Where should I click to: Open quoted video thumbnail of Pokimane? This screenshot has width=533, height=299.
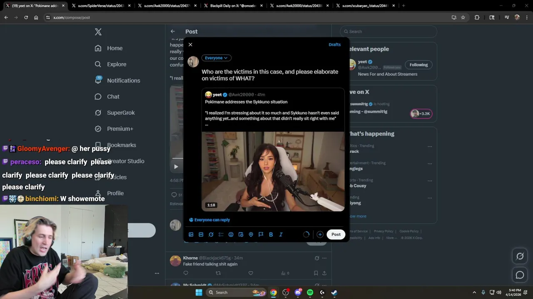click(x=273, y=172)
